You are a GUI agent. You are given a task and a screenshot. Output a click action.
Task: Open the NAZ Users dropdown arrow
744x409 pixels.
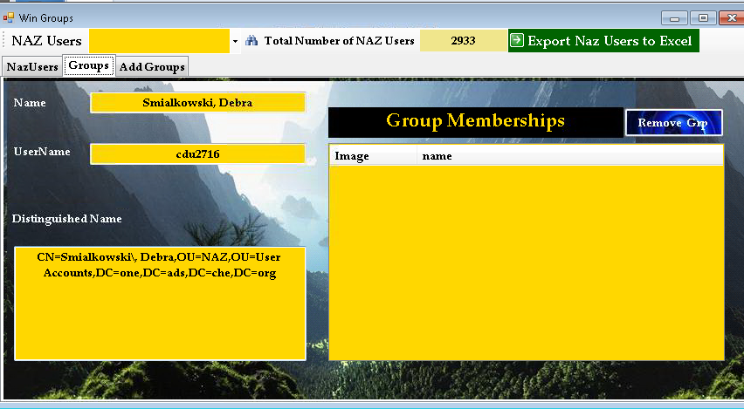tap(235, 41)
